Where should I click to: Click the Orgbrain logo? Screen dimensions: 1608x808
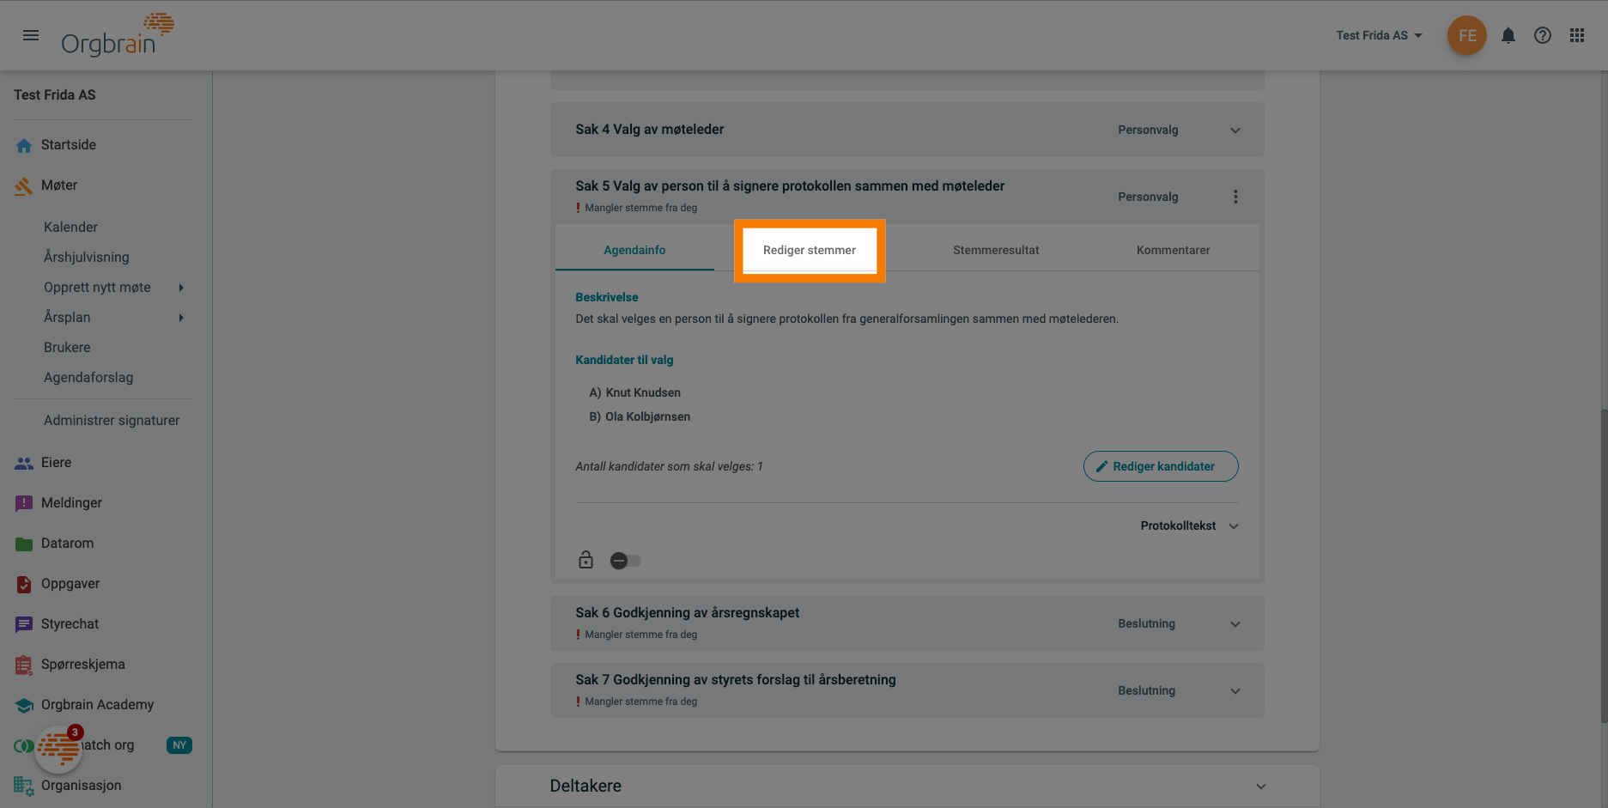pos(118,35)
